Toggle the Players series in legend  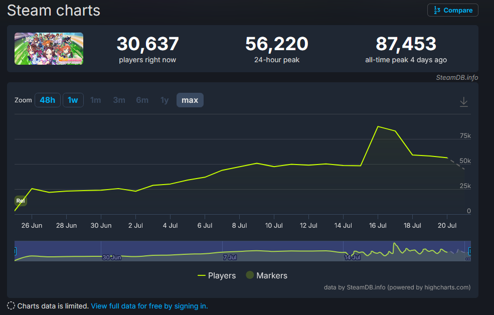tap(217, 276)
